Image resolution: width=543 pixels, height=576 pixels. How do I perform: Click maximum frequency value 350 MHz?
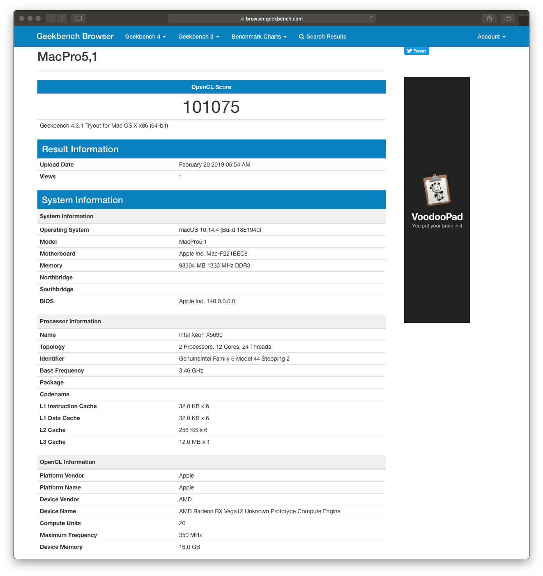191,535
